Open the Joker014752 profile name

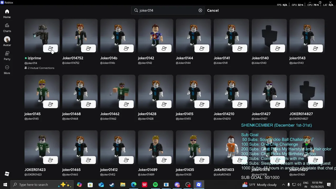(x=73, y=58)
